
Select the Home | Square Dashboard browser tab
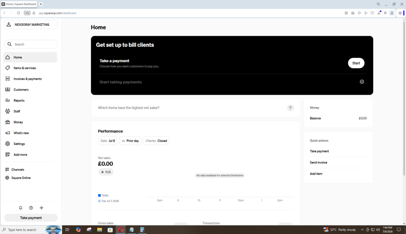click(x=19, y=4)
